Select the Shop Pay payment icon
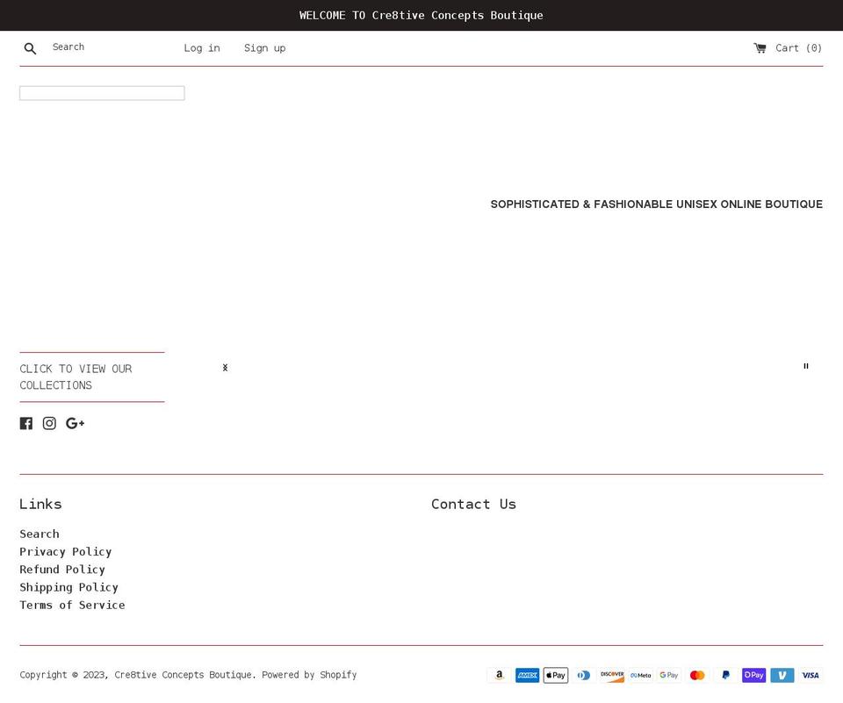843x703 pixels. 753,675
